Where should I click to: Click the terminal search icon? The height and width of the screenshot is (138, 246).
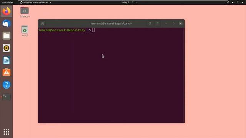(150, 23)
